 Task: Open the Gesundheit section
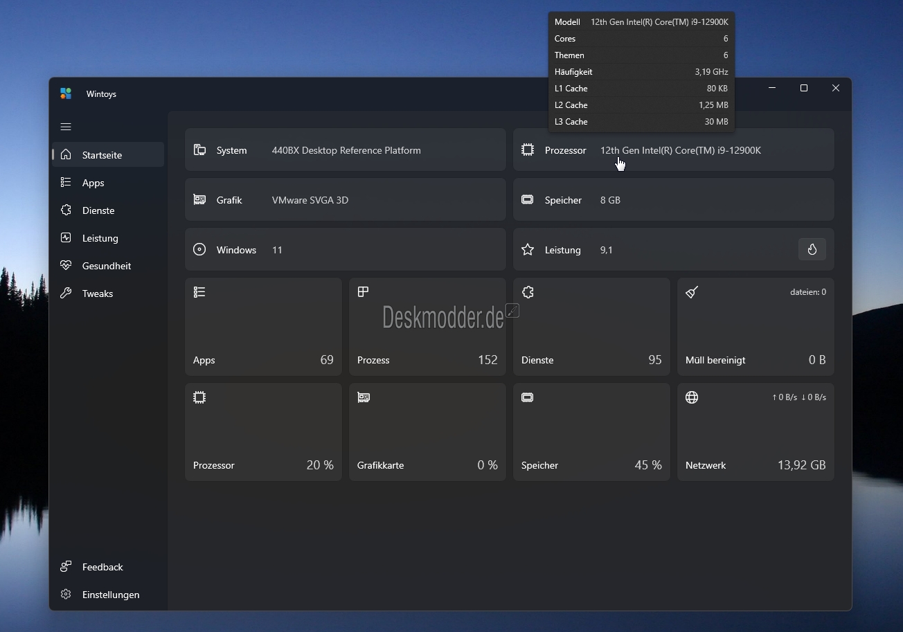(108, 266)
